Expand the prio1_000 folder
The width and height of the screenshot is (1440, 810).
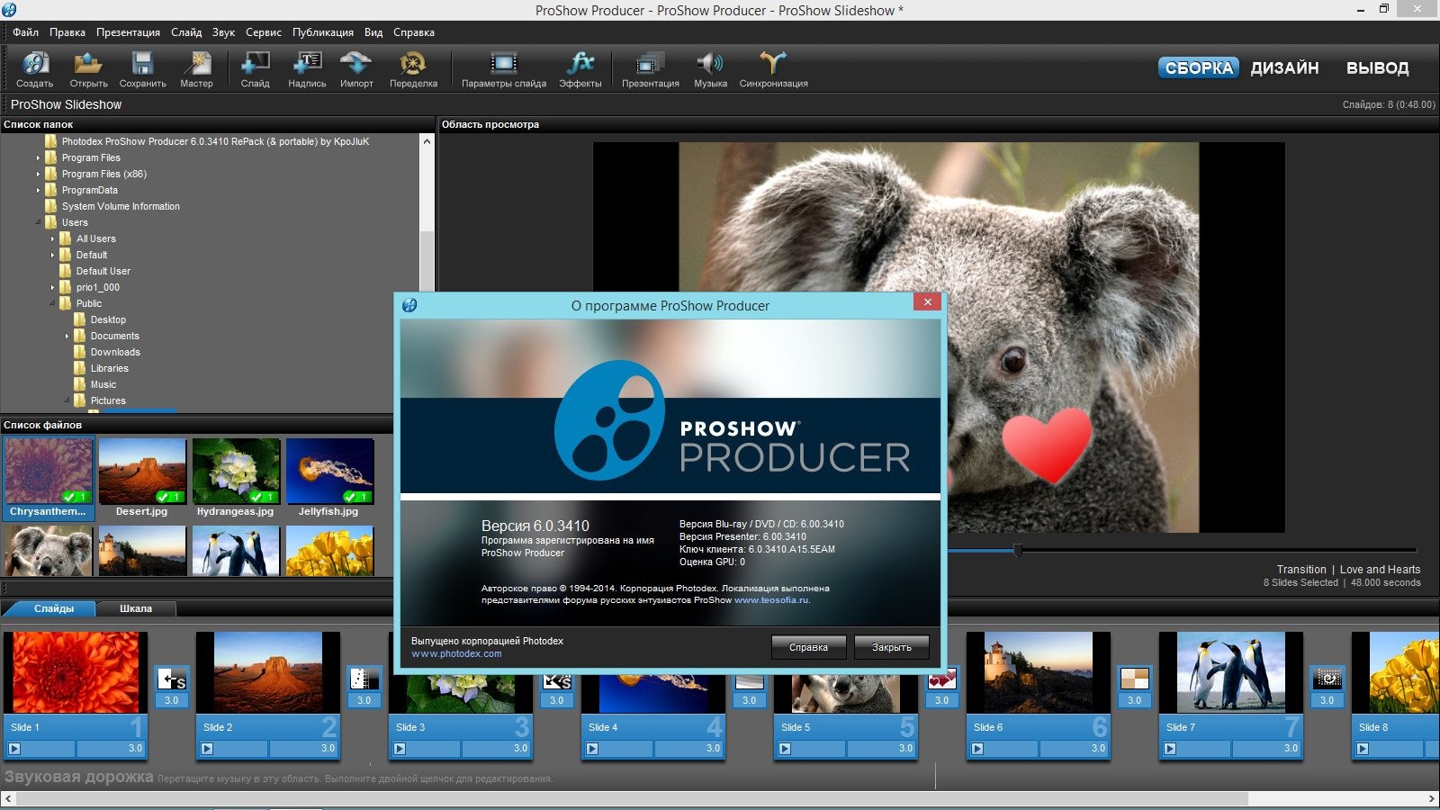click(x=52, y=287)
